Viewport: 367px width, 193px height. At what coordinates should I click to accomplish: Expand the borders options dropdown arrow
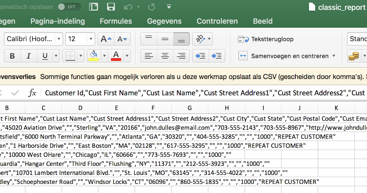click(x=81, y=56)
